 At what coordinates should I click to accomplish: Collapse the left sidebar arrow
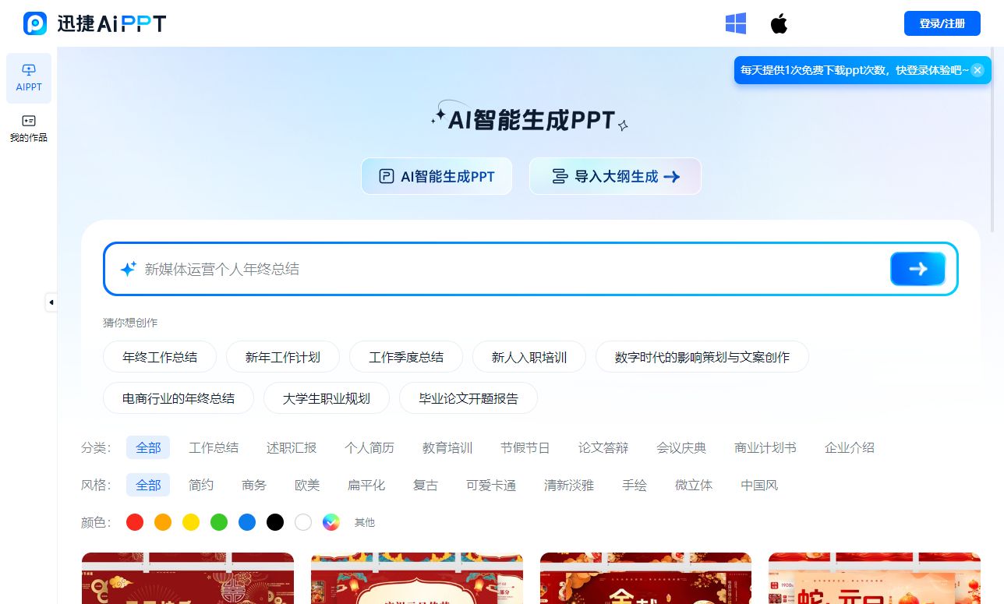(x=51, y=302)
